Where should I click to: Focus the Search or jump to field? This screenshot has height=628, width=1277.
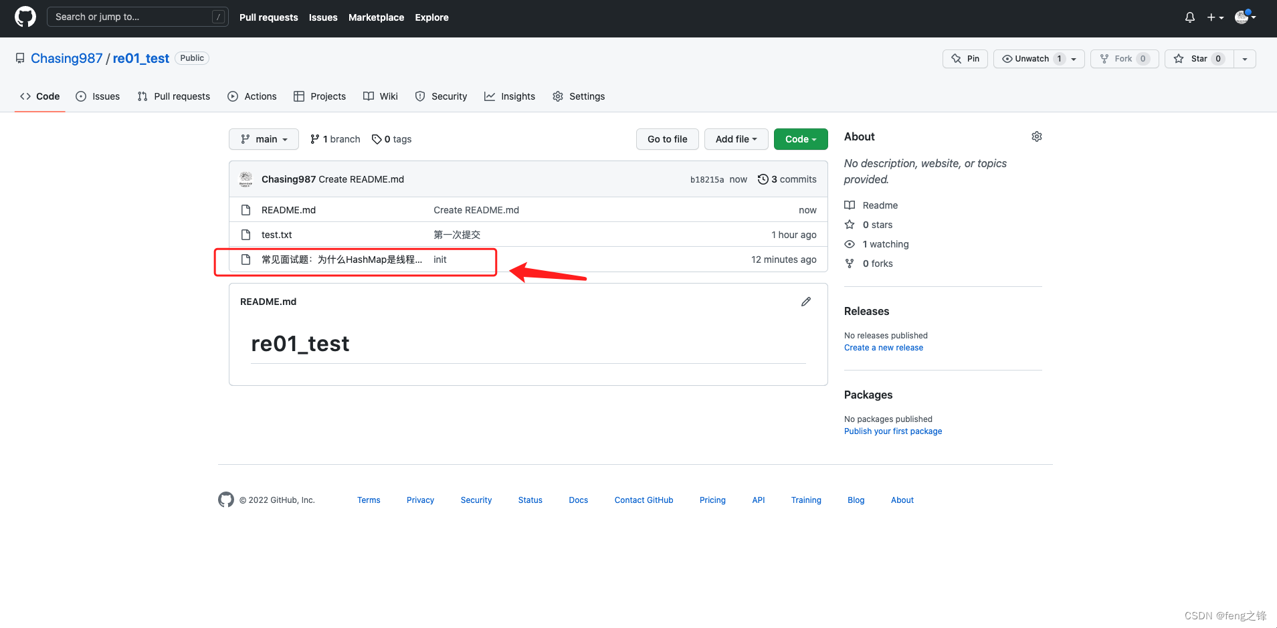point(137,17)
